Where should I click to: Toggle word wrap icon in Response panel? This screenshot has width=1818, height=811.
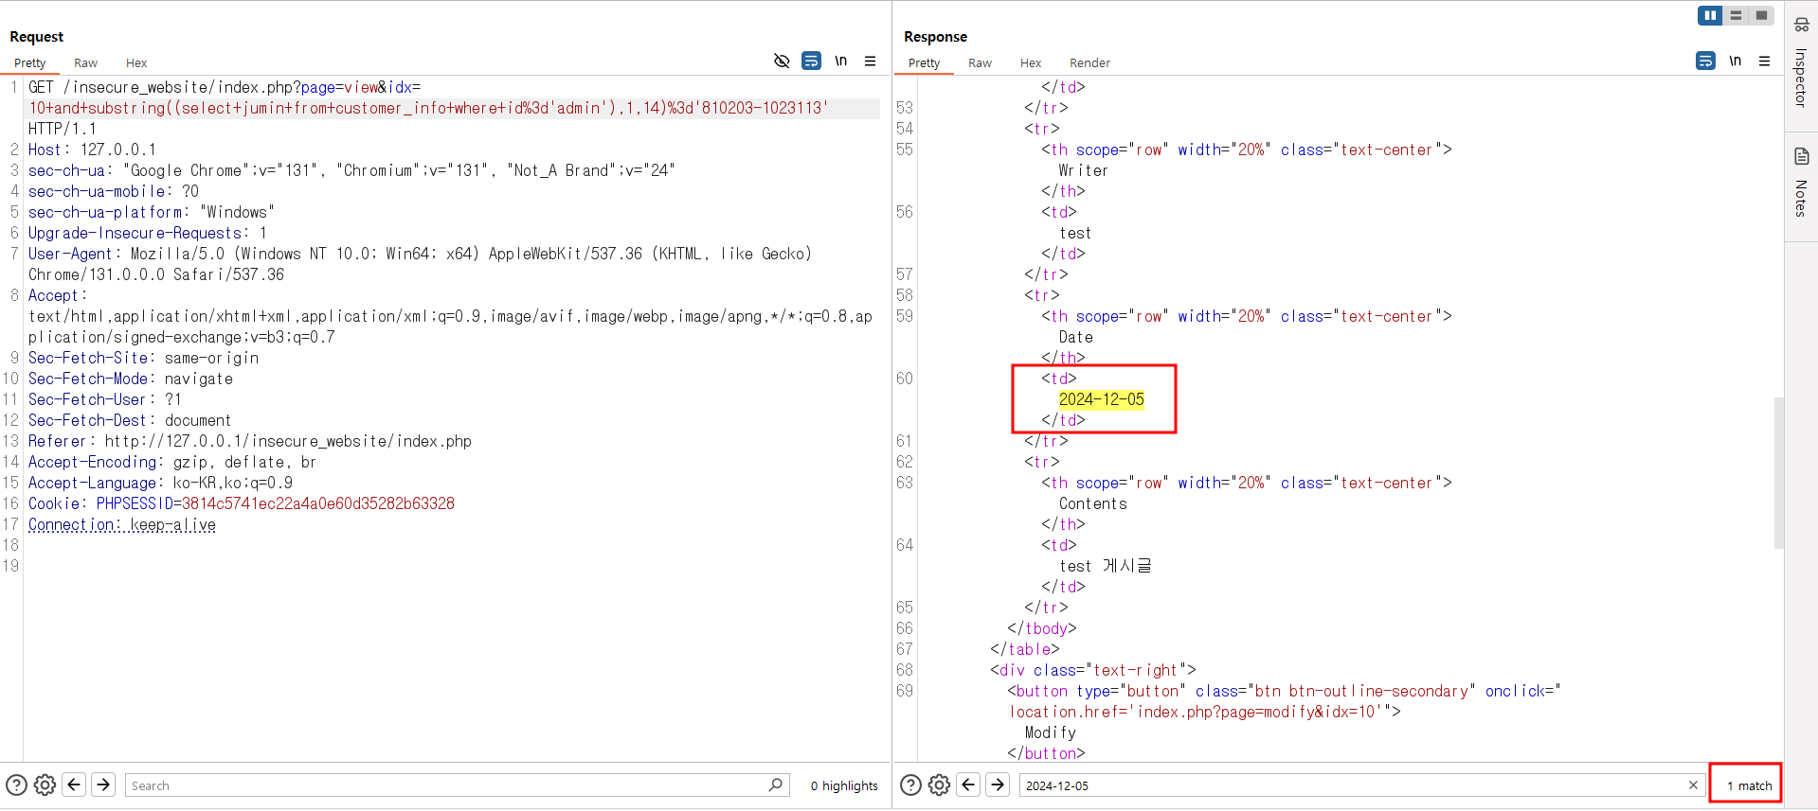click(x=1705, y=61)
